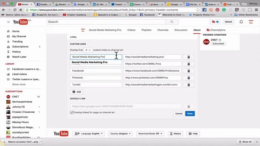Click the Facebook link title field

[x=96, y=71]
